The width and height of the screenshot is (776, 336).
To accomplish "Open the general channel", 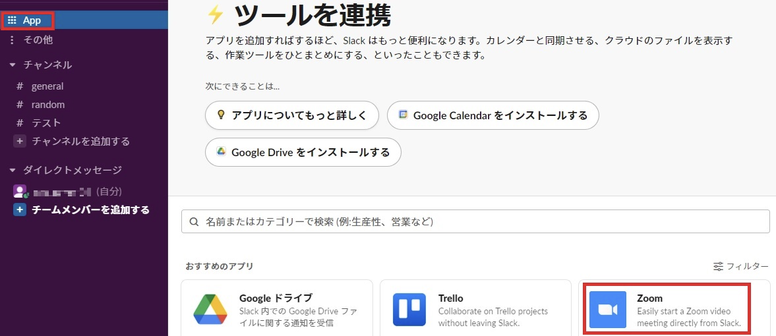I will pyautogui.click(x=47, y=86).
